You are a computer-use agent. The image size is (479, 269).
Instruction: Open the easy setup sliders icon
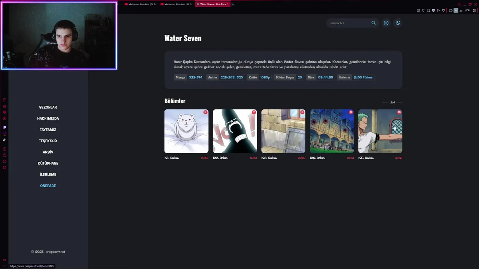[475, 10]
